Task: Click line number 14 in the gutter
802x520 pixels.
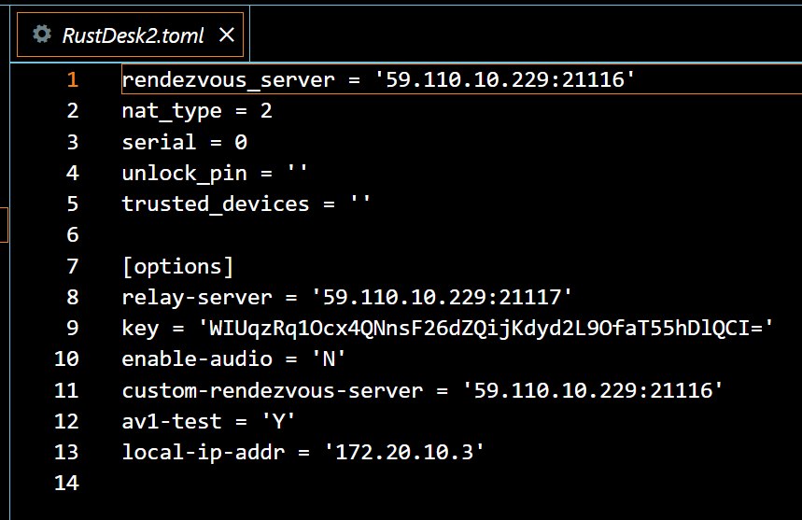Action: 68,483
